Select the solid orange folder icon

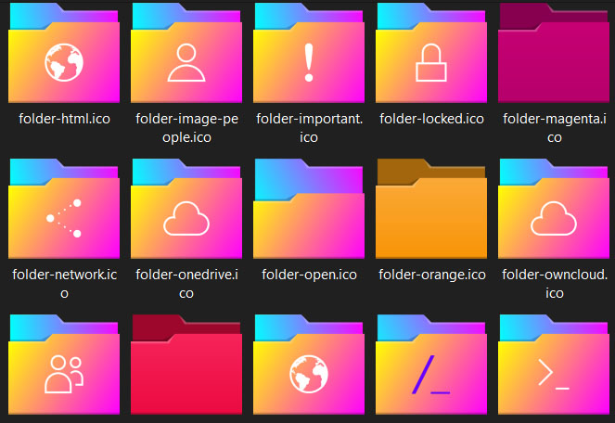[x=430, y=211]
